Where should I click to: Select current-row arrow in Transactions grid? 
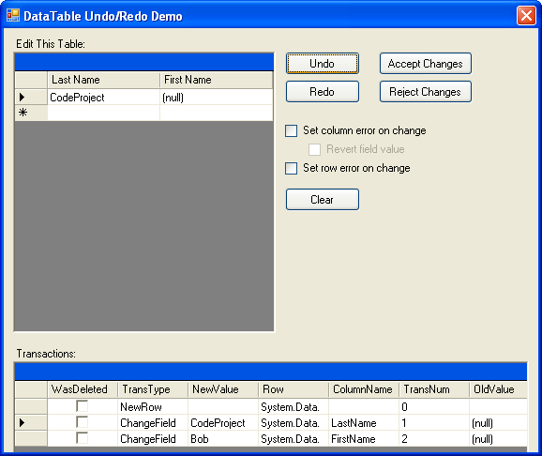[31, 422]
